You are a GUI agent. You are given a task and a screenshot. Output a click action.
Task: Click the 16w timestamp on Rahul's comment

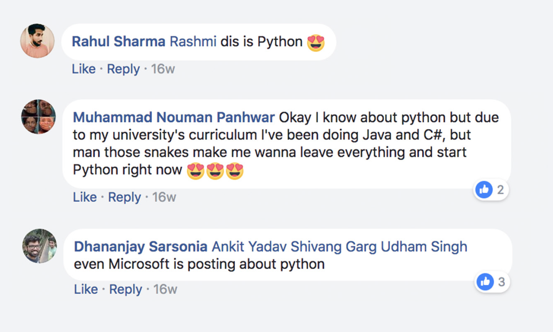pos(163,69)
